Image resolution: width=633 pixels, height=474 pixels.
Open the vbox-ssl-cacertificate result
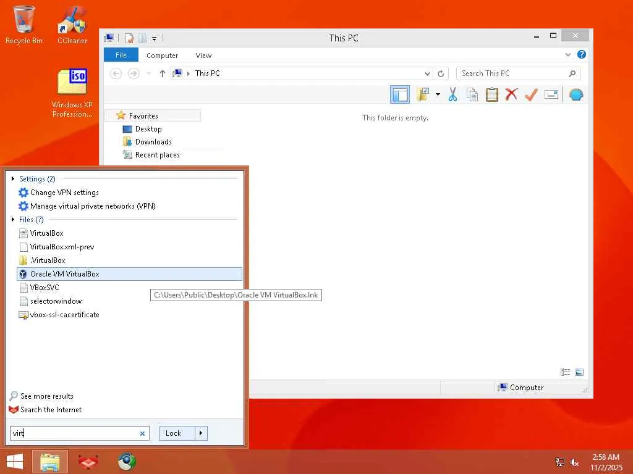(x=64, y=315)
